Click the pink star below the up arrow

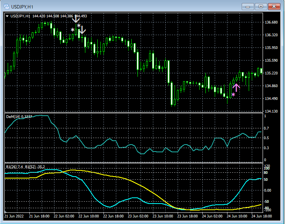coord(233,94)
